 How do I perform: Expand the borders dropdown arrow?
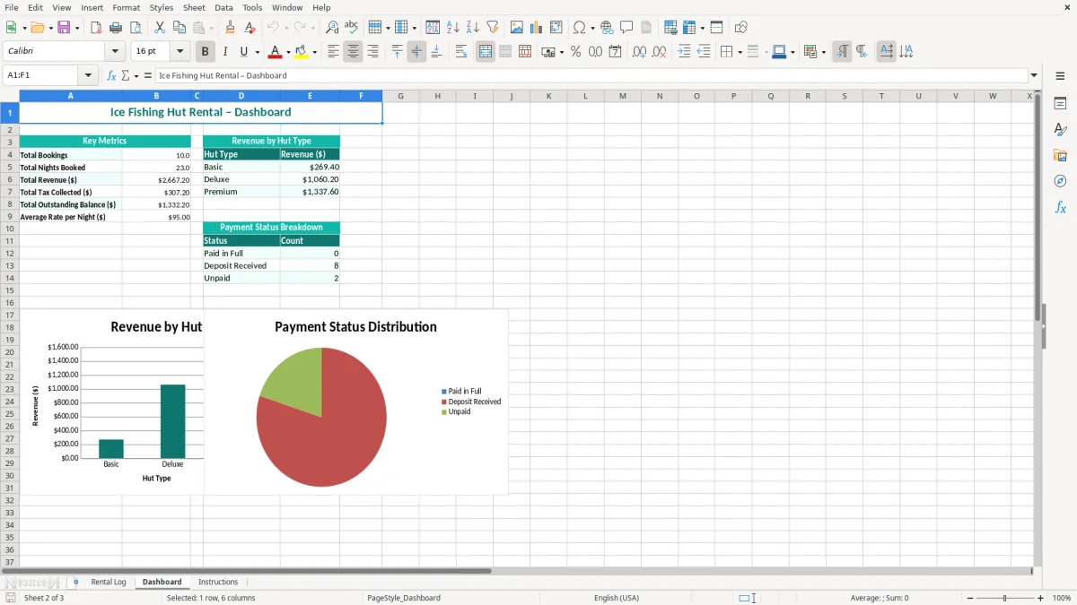[740, 52]
